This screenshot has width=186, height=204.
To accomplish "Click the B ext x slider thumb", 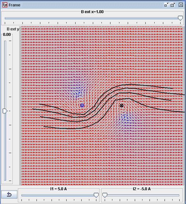I will pyautogui.click(x=180, y=18).
